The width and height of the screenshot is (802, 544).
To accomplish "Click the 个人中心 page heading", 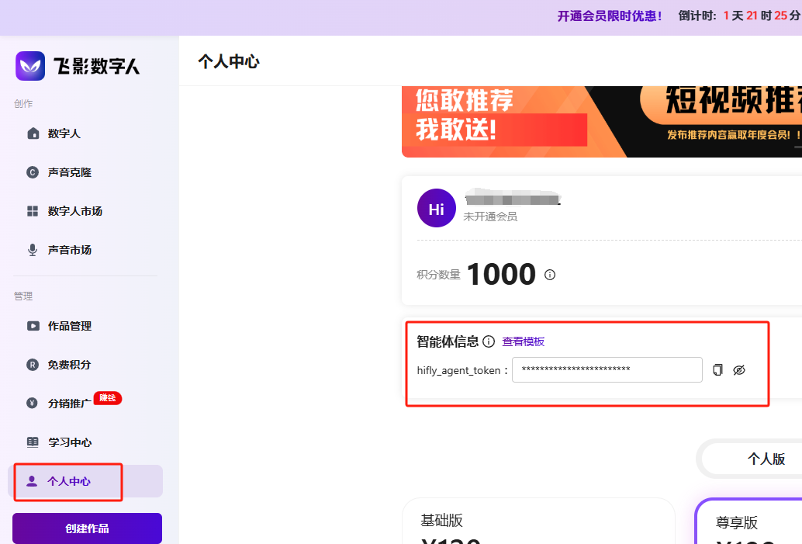I will [229, 61].
